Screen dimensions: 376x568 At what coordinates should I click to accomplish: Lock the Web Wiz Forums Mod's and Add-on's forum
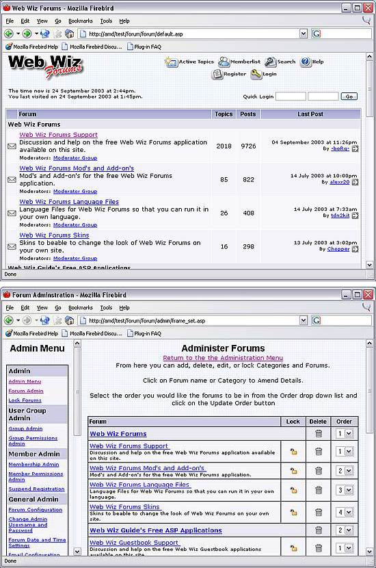point(293,471)
